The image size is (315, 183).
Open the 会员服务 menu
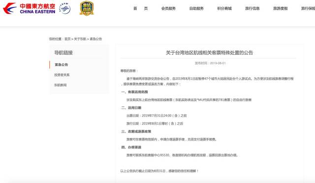[168, 8]
